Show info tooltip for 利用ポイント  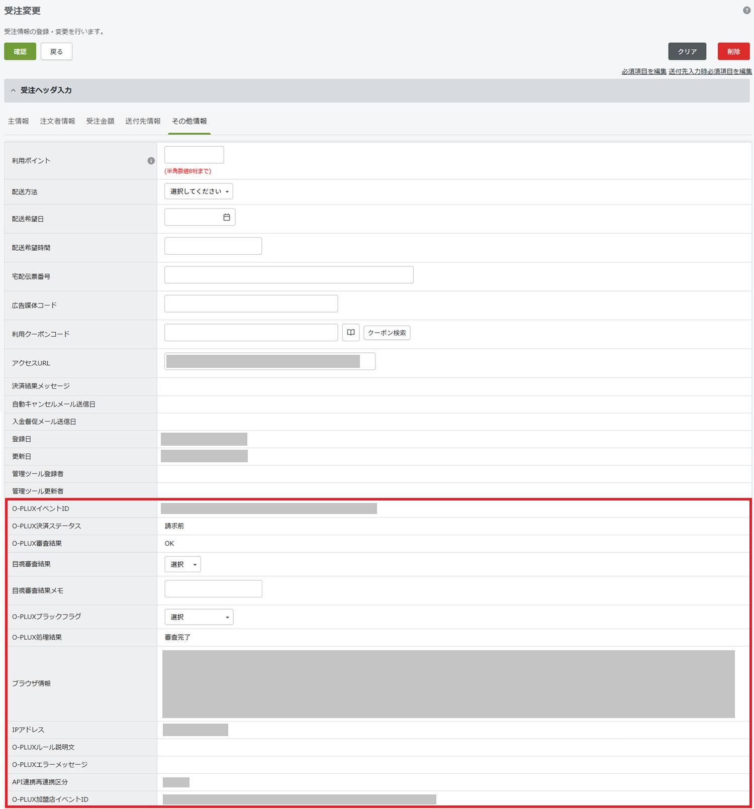click(x=151, y=161)
